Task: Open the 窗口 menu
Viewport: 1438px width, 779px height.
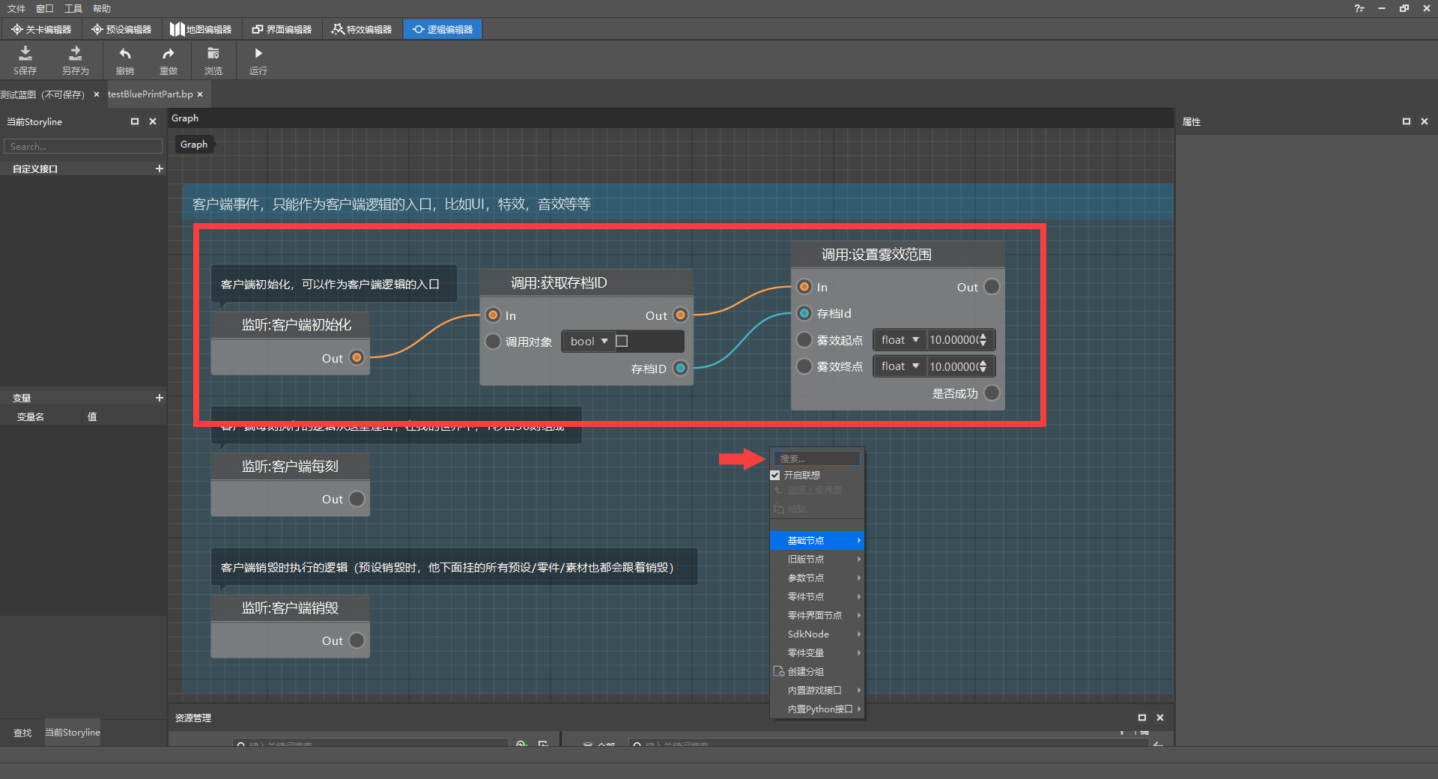Action: pyautogui.click(x=45, y=8)
